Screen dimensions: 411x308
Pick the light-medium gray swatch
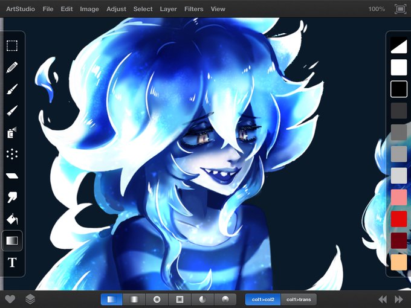click(x=399, y=154)
